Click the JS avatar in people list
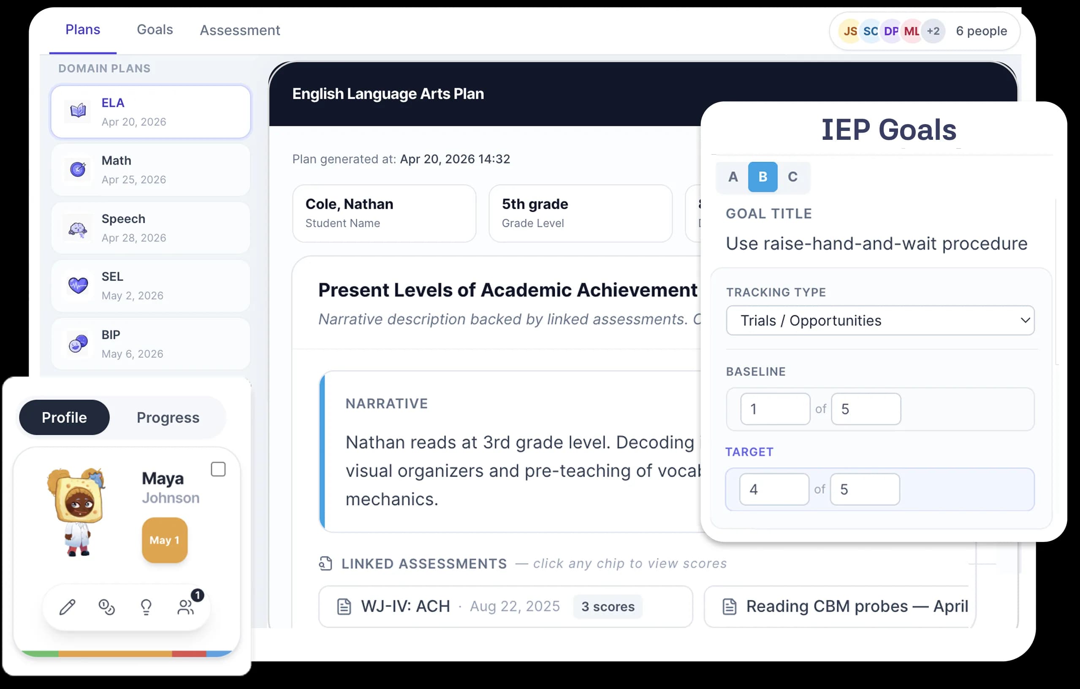This screenshot has width=1080, height=689. pyautogui.click(x=850, y=31)
